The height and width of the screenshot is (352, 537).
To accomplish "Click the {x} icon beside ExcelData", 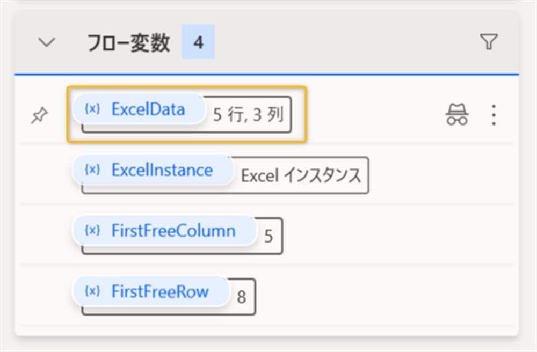I will 92,109.
